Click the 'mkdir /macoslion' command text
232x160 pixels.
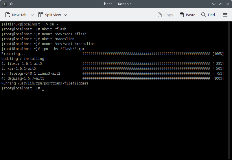(58, 39)
